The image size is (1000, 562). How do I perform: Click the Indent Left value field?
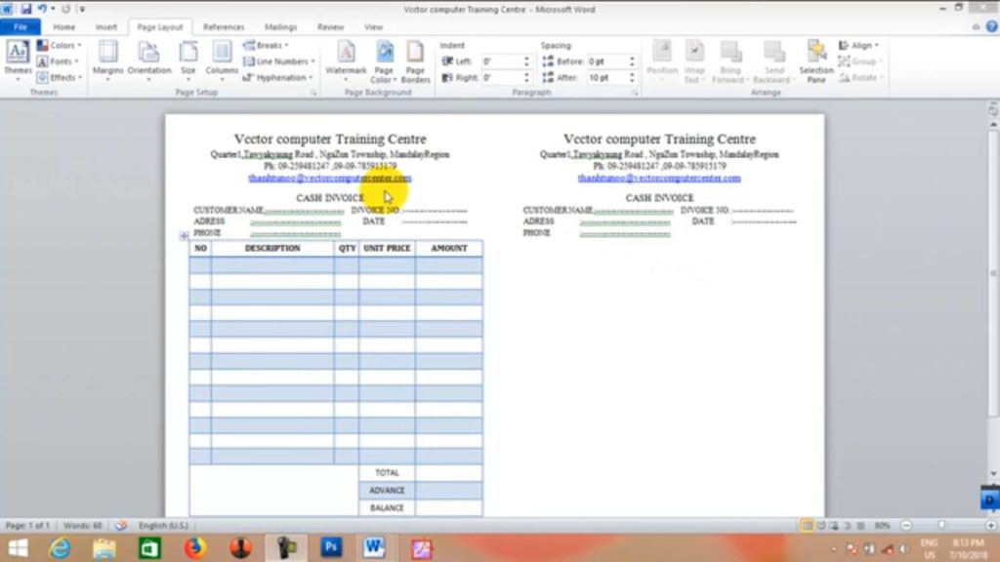pyautogui.click(x=501, y=61)
